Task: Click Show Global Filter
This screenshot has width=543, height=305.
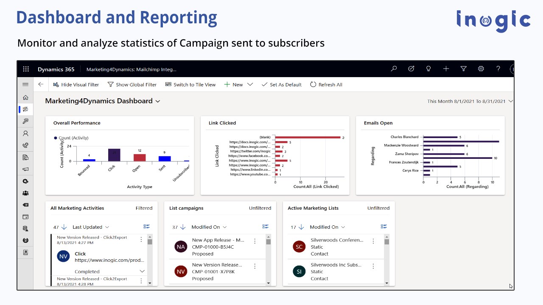Action: (x=132, y=85)
